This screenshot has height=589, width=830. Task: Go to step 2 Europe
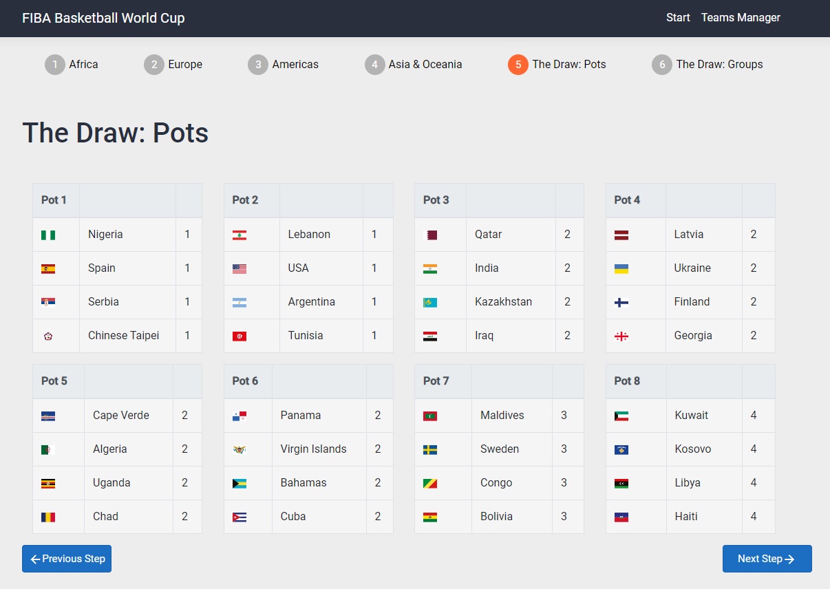(x=173, y=65)
